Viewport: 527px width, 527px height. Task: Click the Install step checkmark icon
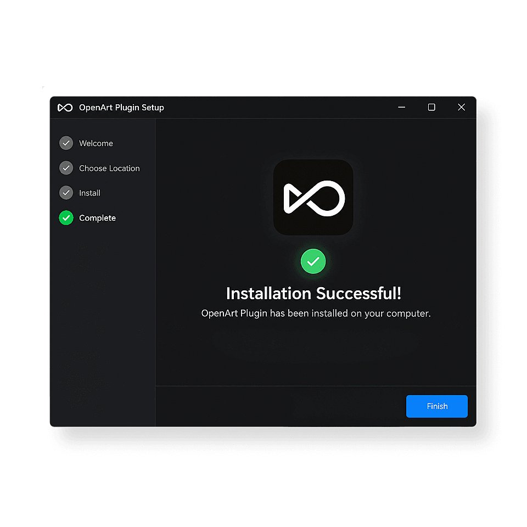tap(66, 193)
